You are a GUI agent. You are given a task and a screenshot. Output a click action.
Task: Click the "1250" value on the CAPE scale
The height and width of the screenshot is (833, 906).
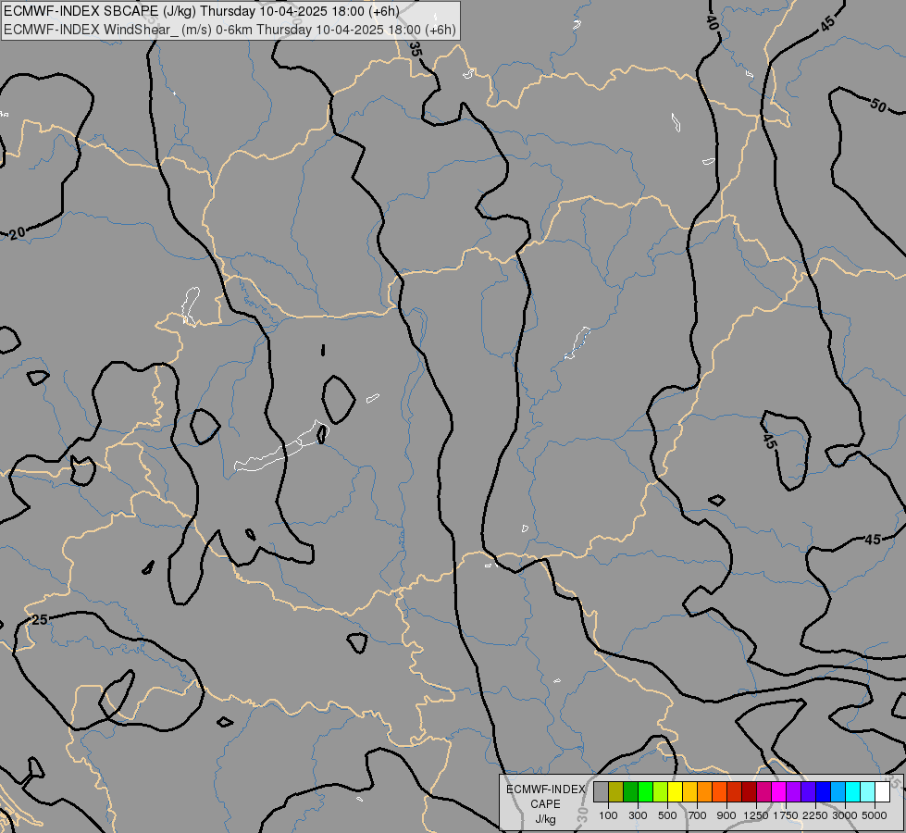click(x=756, y=815)
